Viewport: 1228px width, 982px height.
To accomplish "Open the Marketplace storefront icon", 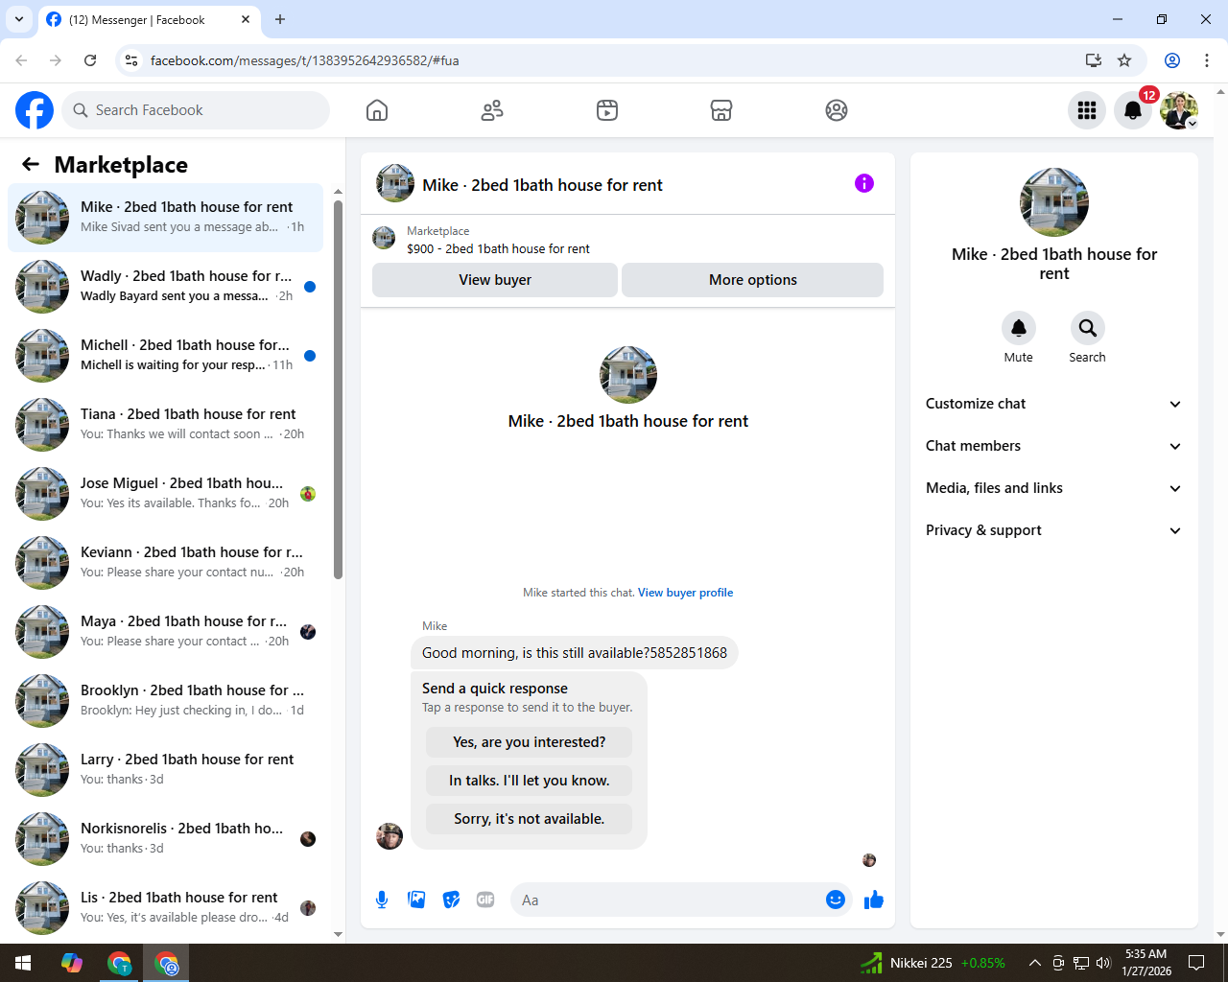I will 721,110.
